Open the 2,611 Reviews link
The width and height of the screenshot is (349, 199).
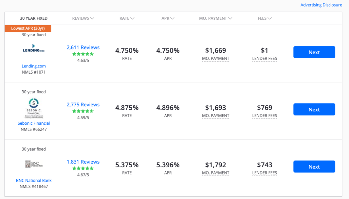[83, 47]
